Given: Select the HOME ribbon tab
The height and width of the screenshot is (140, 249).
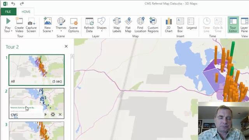Looking at the screenshot, I should 26,12.
